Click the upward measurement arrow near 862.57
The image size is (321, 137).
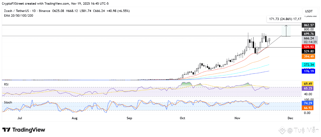286,31
